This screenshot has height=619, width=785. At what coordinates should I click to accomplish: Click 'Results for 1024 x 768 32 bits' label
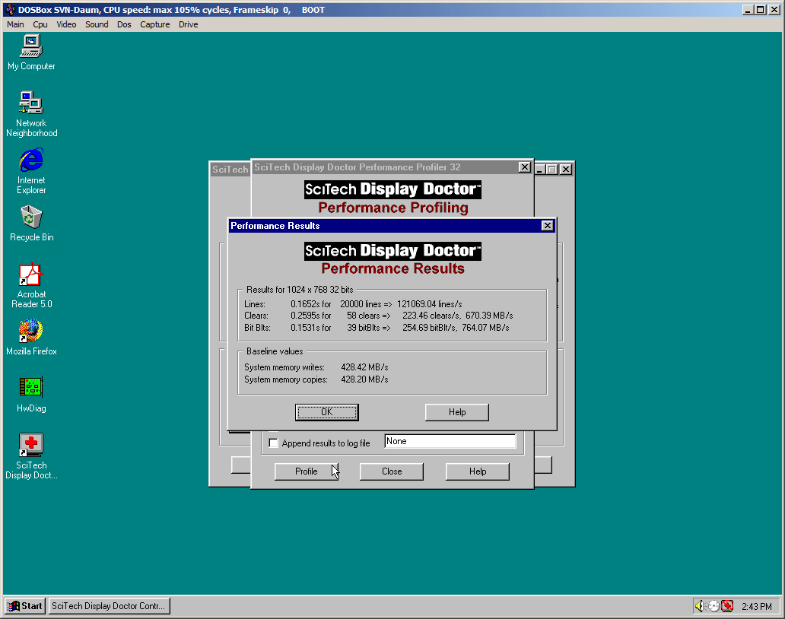tap(300, 290)
